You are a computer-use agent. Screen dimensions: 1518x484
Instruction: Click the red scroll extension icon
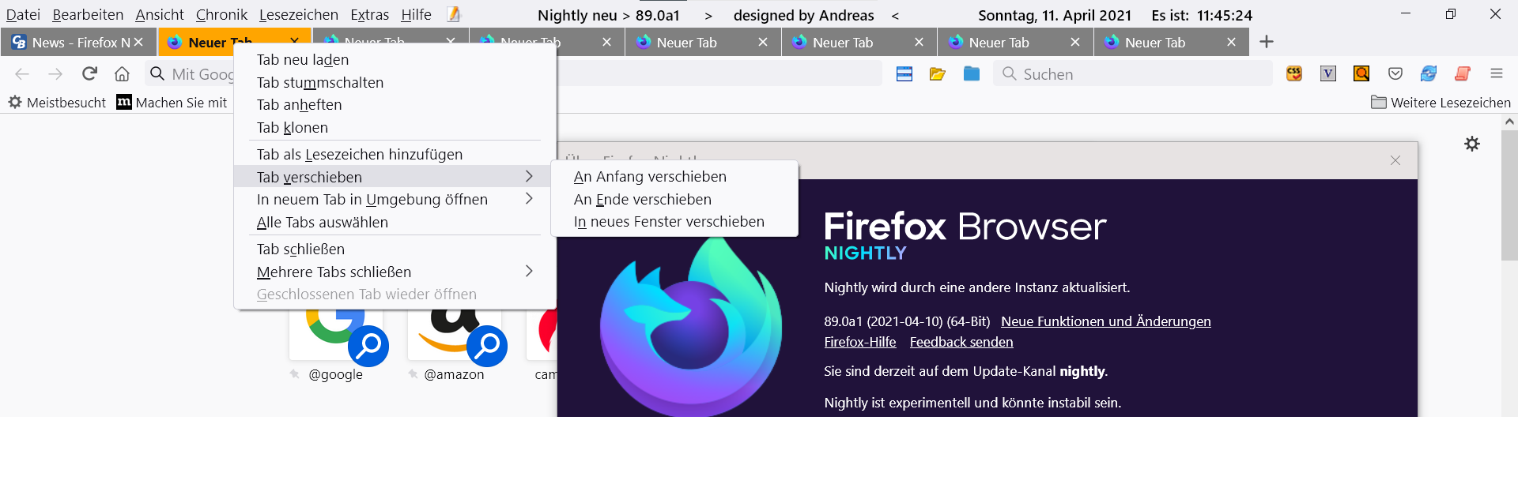(x=1463, y=73)
